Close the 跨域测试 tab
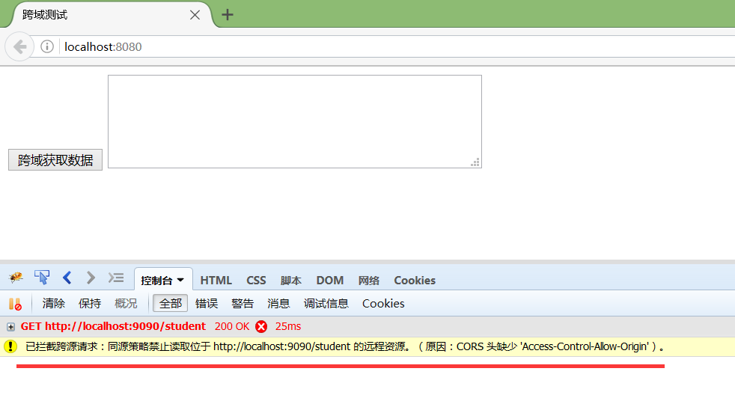 click(195, 15)
